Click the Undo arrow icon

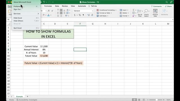pyautogui.click(x=44, y=2)
